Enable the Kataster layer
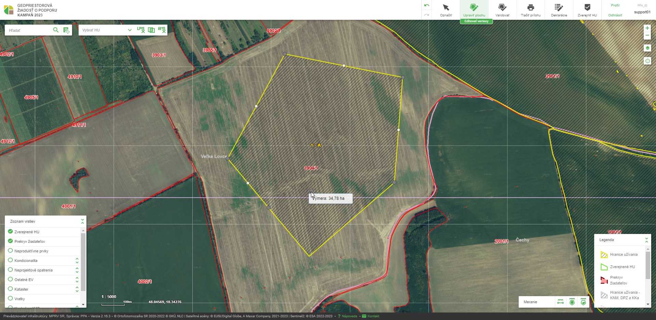 click(10, 289)
